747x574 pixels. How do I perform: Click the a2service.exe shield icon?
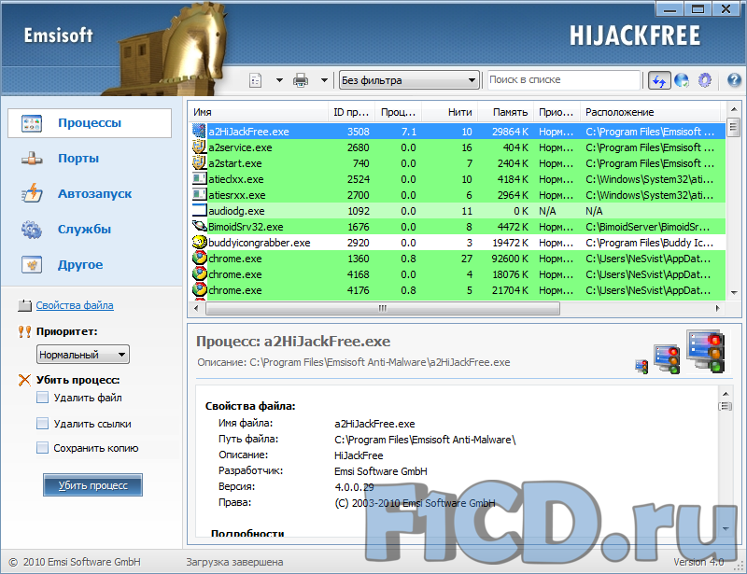[x=199, y=147]
